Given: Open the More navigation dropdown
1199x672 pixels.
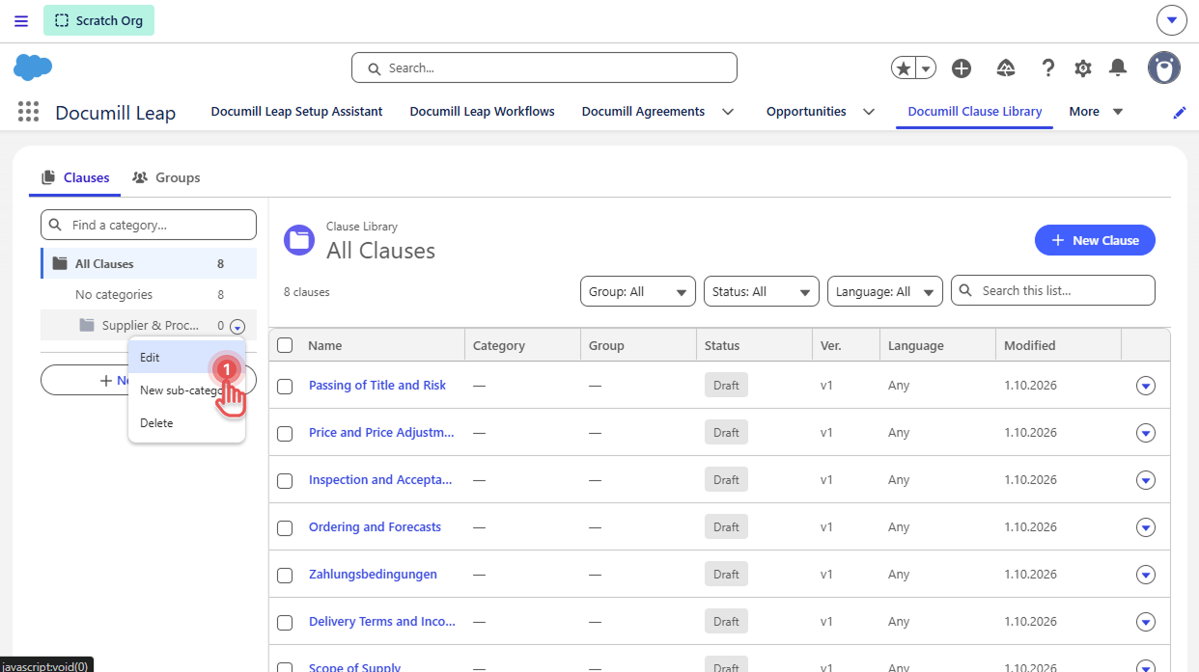Looking at the screenshot, I should [x=1096, y=112].
